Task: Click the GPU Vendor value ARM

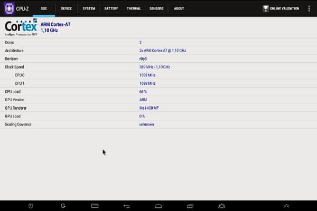Action: (143, 100)
